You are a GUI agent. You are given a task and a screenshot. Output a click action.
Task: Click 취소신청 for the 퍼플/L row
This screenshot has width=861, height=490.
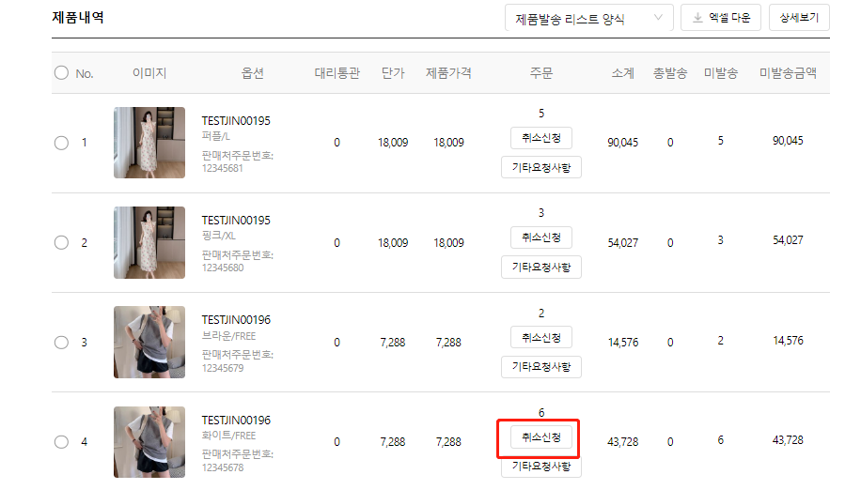(x=540, y=137)
